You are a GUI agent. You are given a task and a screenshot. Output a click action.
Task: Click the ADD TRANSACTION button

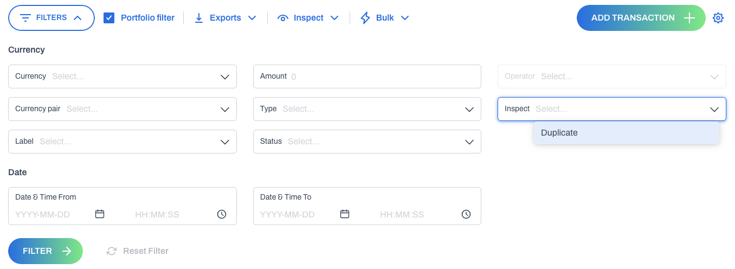[x=641, y=18]
